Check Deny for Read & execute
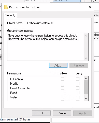The width and height of the screenshot is (99, 123). [78, 88]
